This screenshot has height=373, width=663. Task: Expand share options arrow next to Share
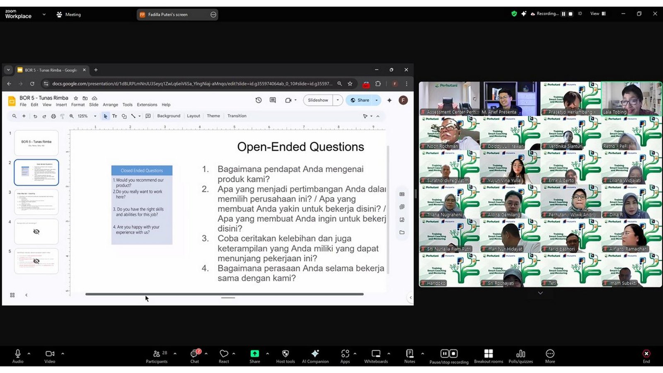pos(267,354)
